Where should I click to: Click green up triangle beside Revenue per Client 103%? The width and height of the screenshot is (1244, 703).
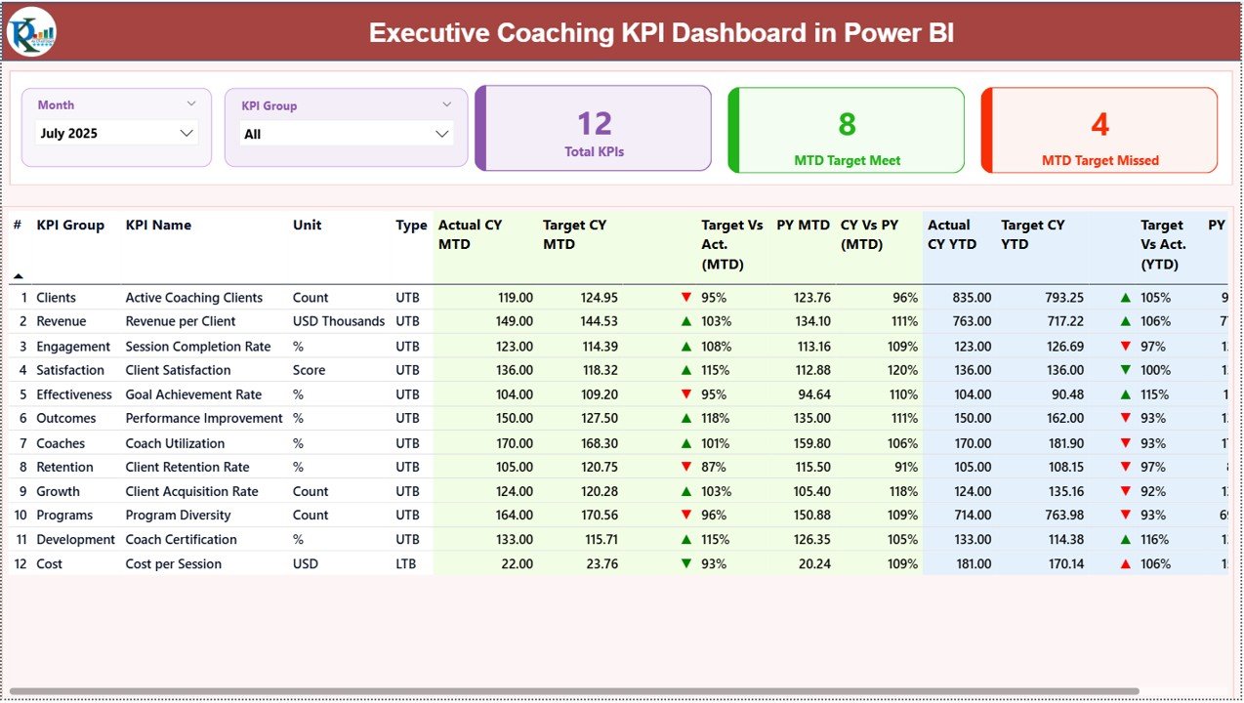click(x=686, y=321)
